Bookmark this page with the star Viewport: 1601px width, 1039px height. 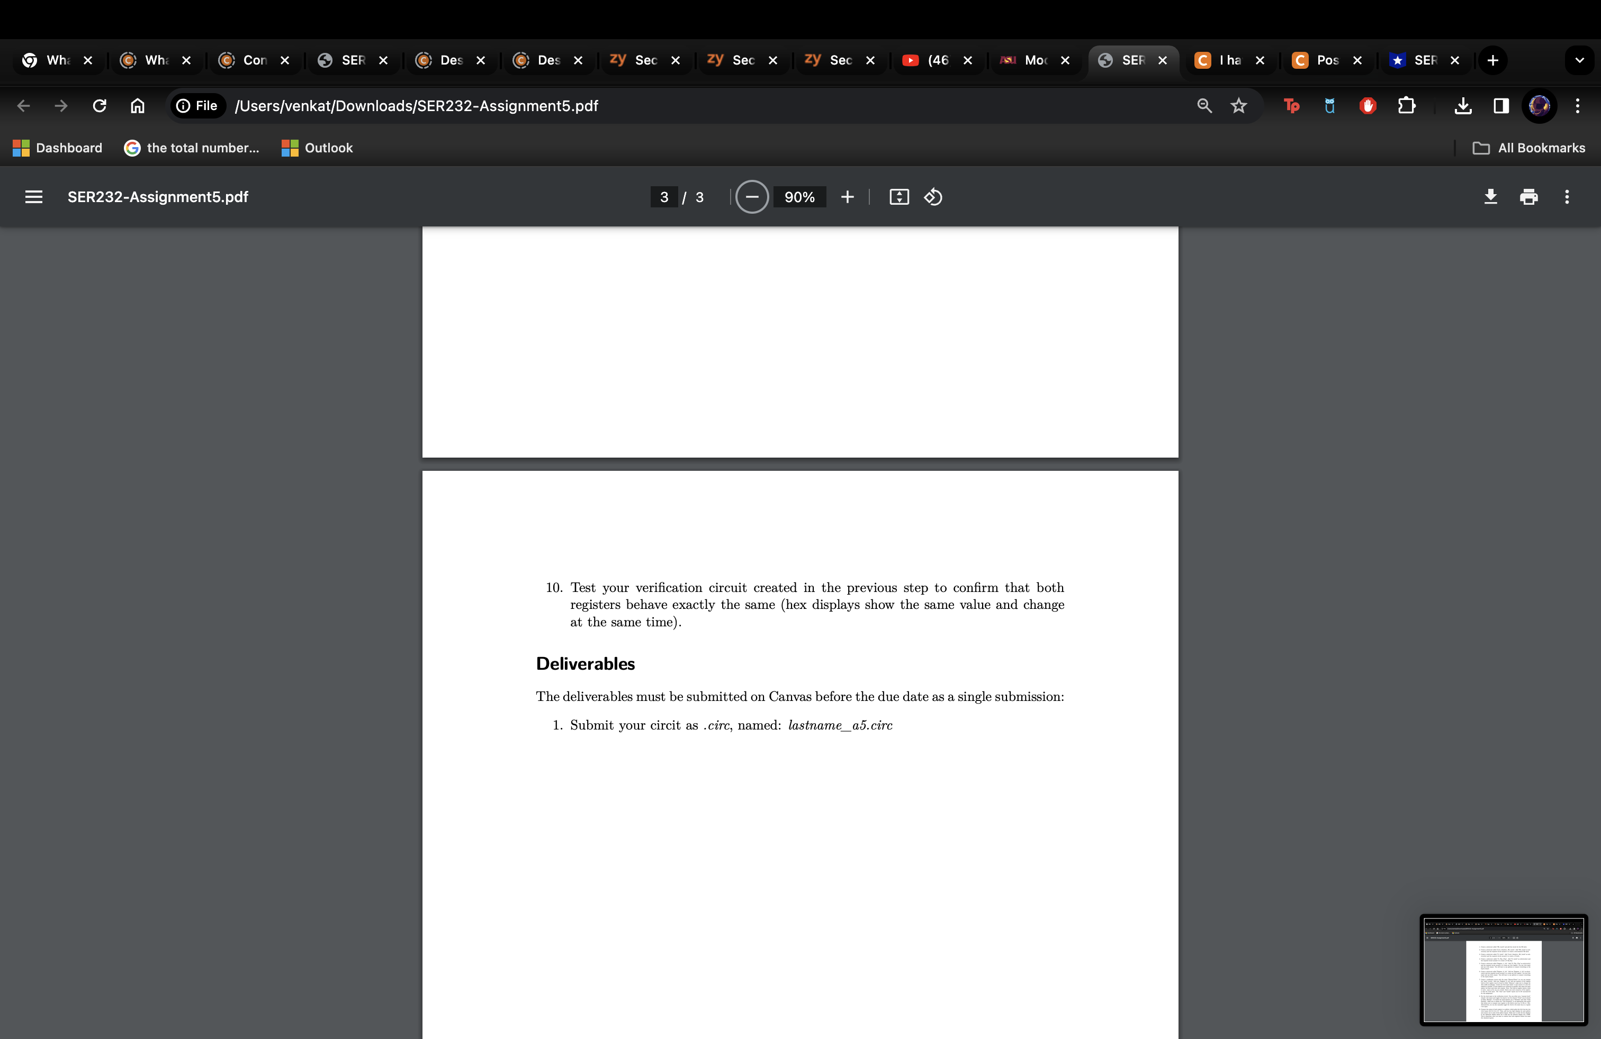1239,105
